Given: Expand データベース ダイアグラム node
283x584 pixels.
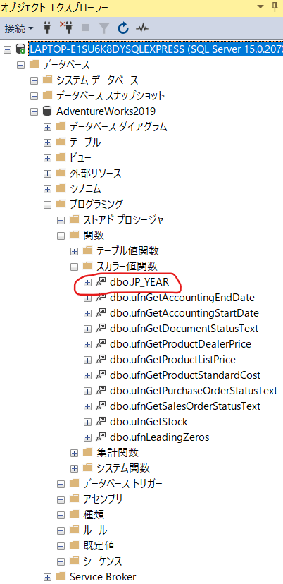Looking at the screenshot, I should [48, 127].
